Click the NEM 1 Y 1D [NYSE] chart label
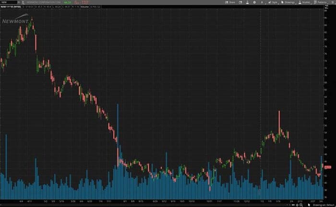Screen dimensions: 336x207 point(11,7)
